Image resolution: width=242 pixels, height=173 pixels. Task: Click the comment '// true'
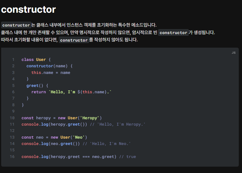pos(128,157)
